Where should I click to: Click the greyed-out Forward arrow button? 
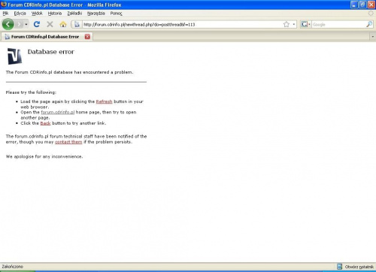pos(19,24)
